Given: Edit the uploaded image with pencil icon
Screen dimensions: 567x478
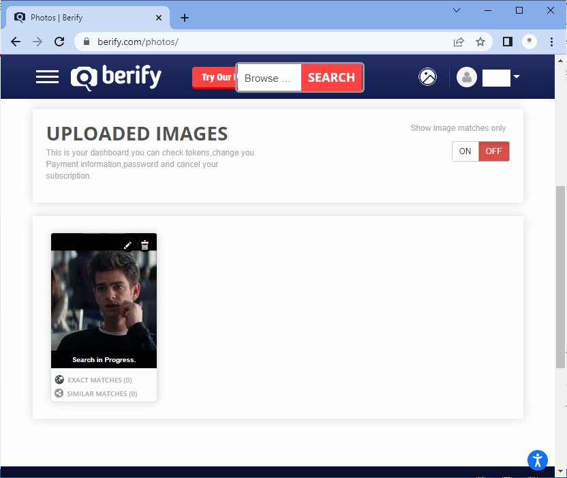Looking at the screenshot, I should coord(127,245).
